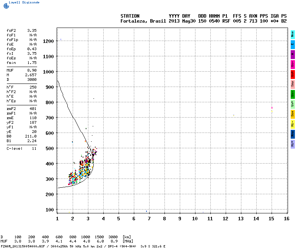This screenshot has height=249, width=306.
Task: Click the yF2 value 187
Action: click(x=33, y=123)
